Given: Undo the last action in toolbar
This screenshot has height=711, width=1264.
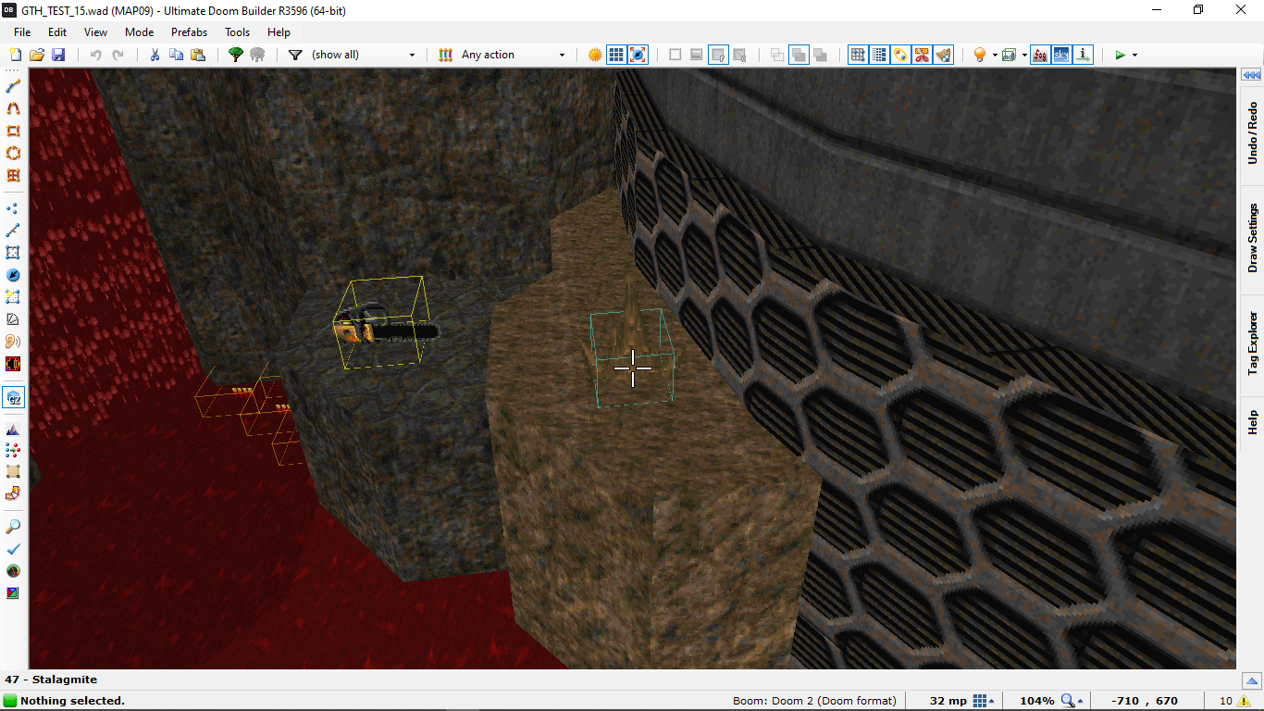Looking at the screenshot, I should point(95,55).
